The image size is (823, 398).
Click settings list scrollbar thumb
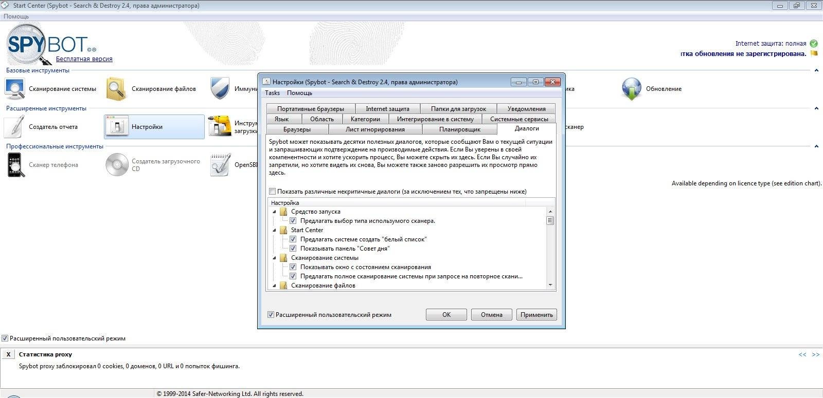coord(550,221)
